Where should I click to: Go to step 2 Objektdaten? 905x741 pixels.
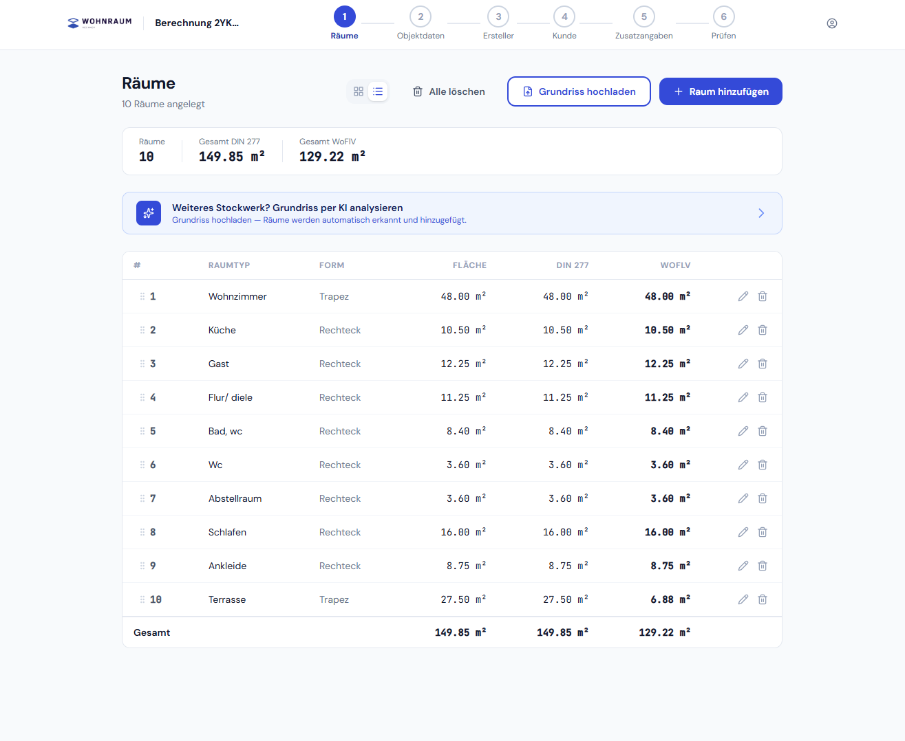point(420,17)
